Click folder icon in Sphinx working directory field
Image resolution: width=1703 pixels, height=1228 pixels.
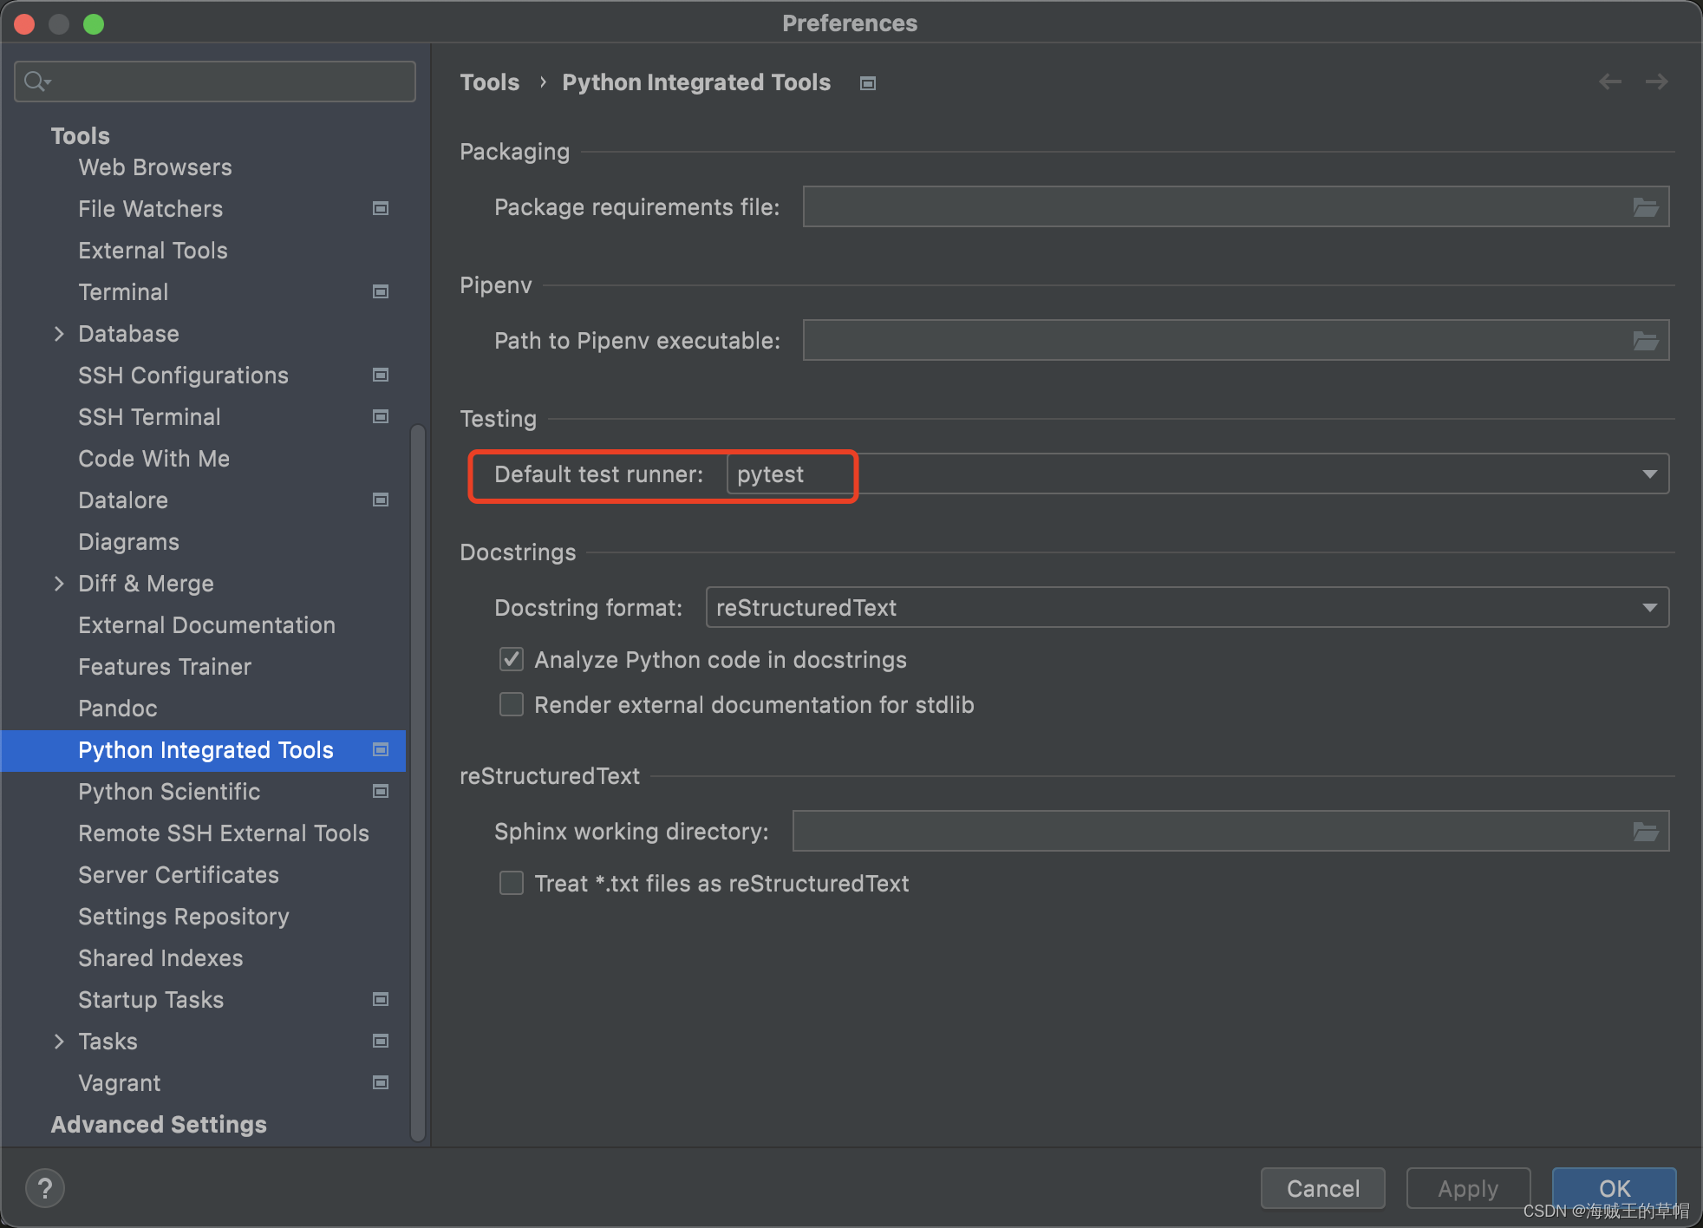[1645, 832]
